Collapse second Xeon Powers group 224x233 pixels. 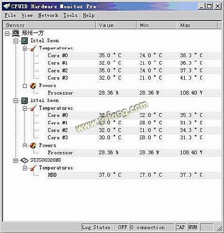(x=25, y=145)
